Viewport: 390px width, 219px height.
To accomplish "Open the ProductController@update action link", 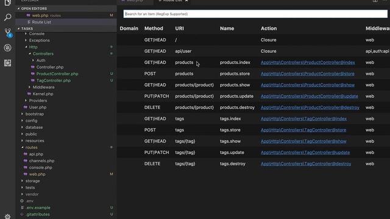I will click(x=309, y=96).
